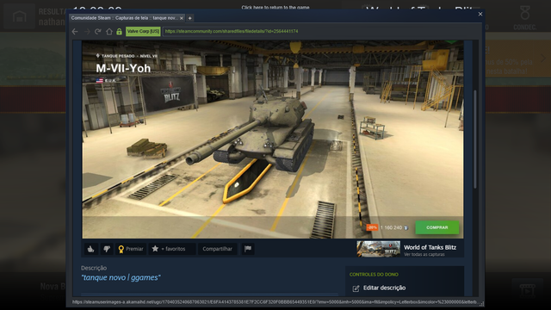Open the World of Tanks Blitz game thumbnail
Viewport: 551px width, 310px height.
[x=379, y=249]
